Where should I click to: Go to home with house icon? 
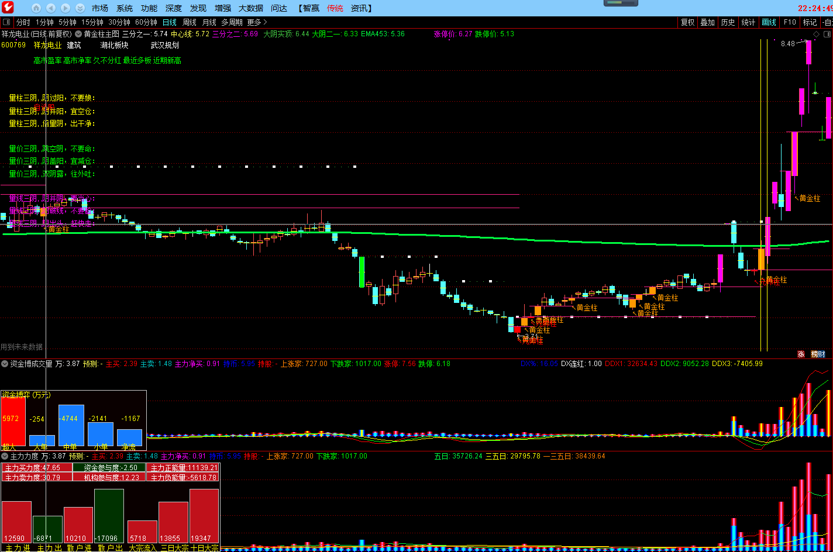pos(36,8)
